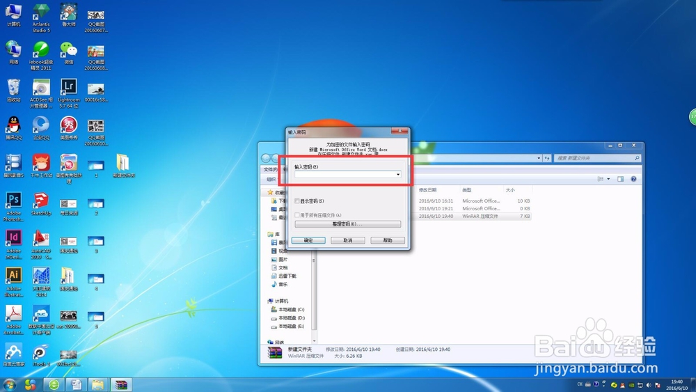Open the view options dropdown arrow in Explorer
The image size is (696, 392).
pos(608,179)
